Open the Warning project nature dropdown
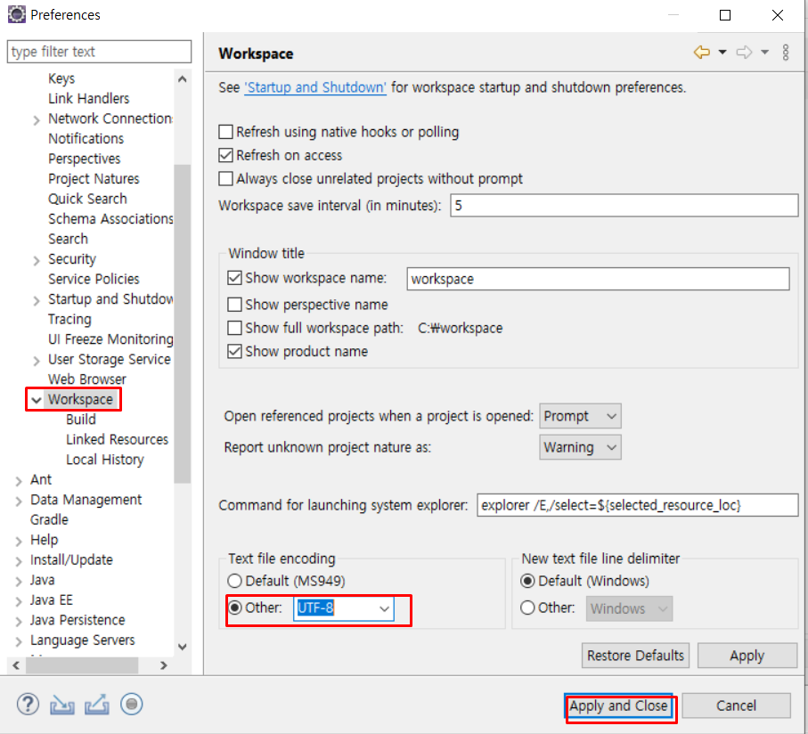 pyautogui.click(x=580, y=447)
